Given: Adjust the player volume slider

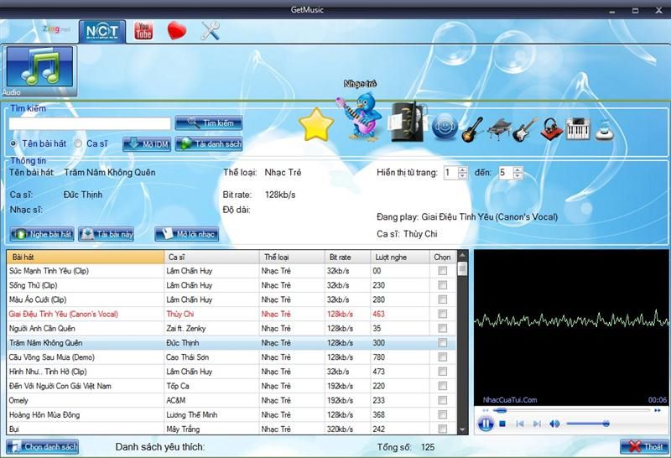Looking at the screenshot, I should (x=587, y=424).
